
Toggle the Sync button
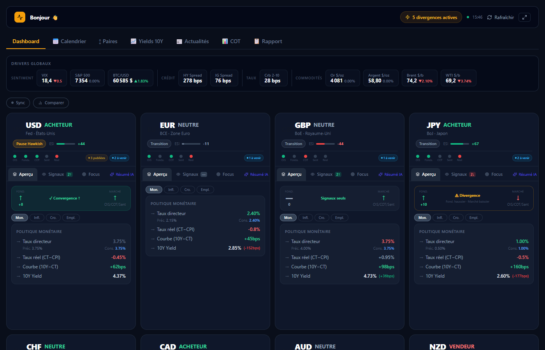coord(18,103)
